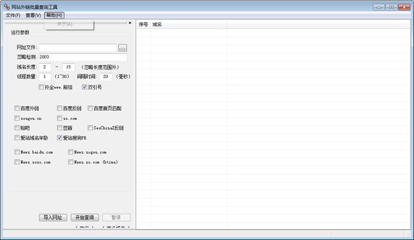Tick the News.sogou.com checkbox

point(71,152)
